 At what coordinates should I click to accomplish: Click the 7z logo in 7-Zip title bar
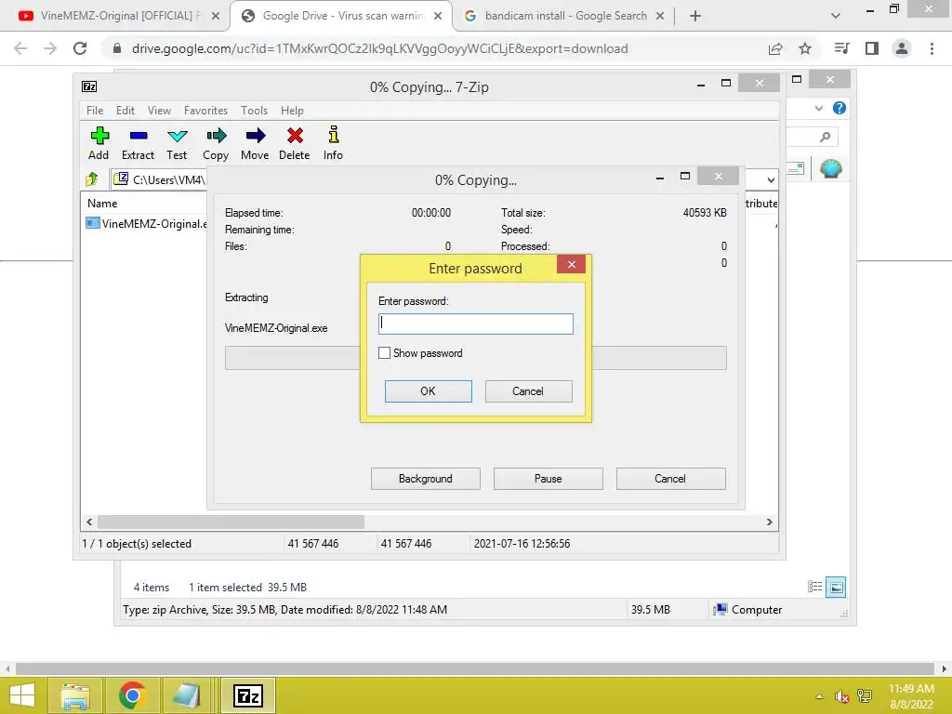[89, 86]
